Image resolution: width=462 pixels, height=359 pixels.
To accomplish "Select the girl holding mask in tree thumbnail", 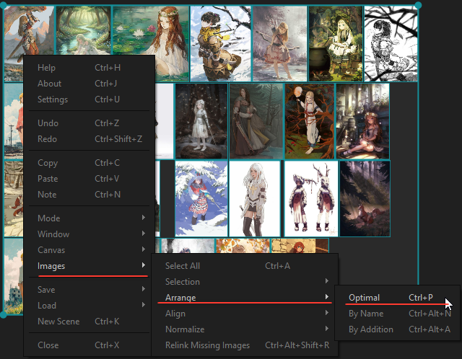I will pos(310,121).
